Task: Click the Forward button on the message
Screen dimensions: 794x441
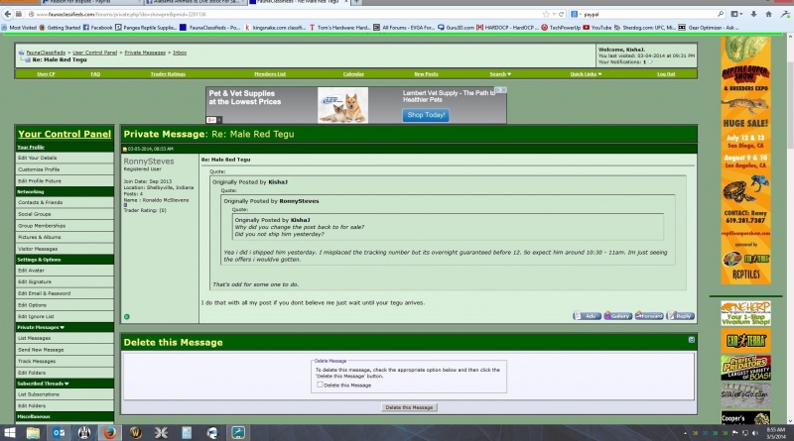Action: pos(649,315)
